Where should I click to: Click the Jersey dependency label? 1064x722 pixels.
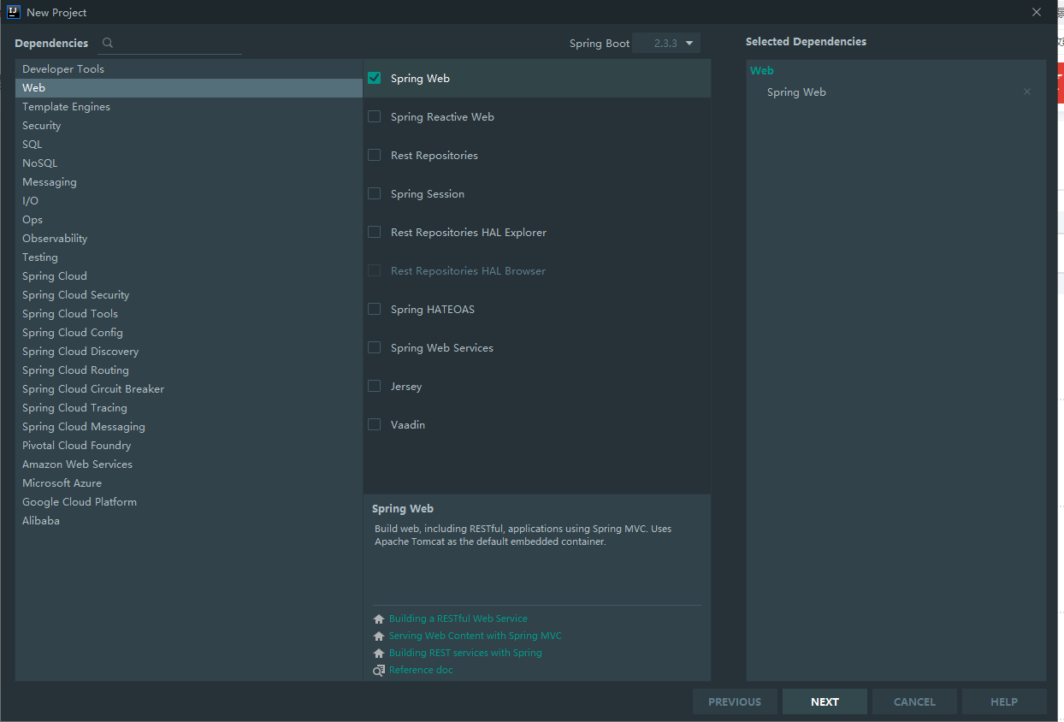pos(406,387)
